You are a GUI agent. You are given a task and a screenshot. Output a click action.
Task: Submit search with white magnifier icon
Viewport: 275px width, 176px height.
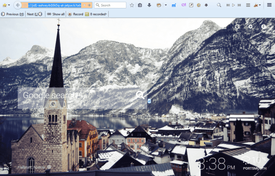[140, 95]
